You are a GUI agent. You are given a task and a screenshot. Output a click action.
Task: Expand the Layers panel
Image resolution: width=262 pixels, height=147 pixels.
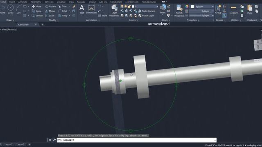(x=133, y=20)
